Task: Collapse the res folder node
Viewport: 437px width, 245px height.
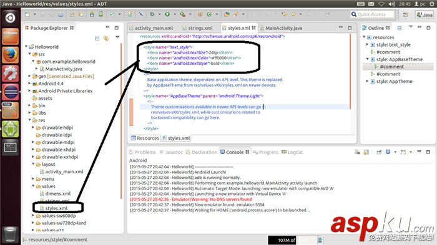Action: 30,120
